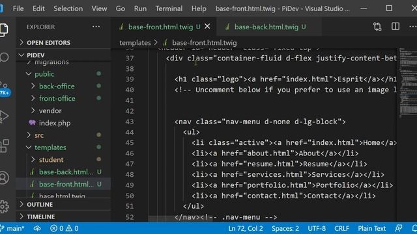This screenshot has width=417, height=234.
Task: Click base-front.html.twig breadcrumb segment
Action: click(x=204, y=43)
